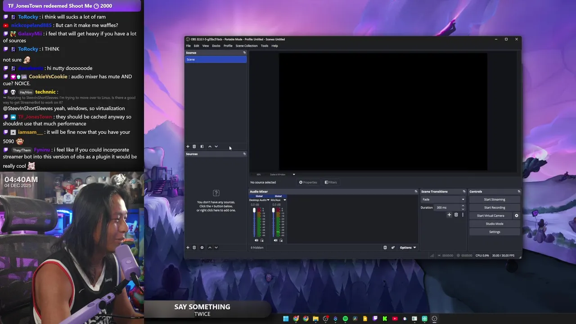Remove selected scene using Scenes trash icon
Viewport: 576px width, 324px height.
[194, 147]
